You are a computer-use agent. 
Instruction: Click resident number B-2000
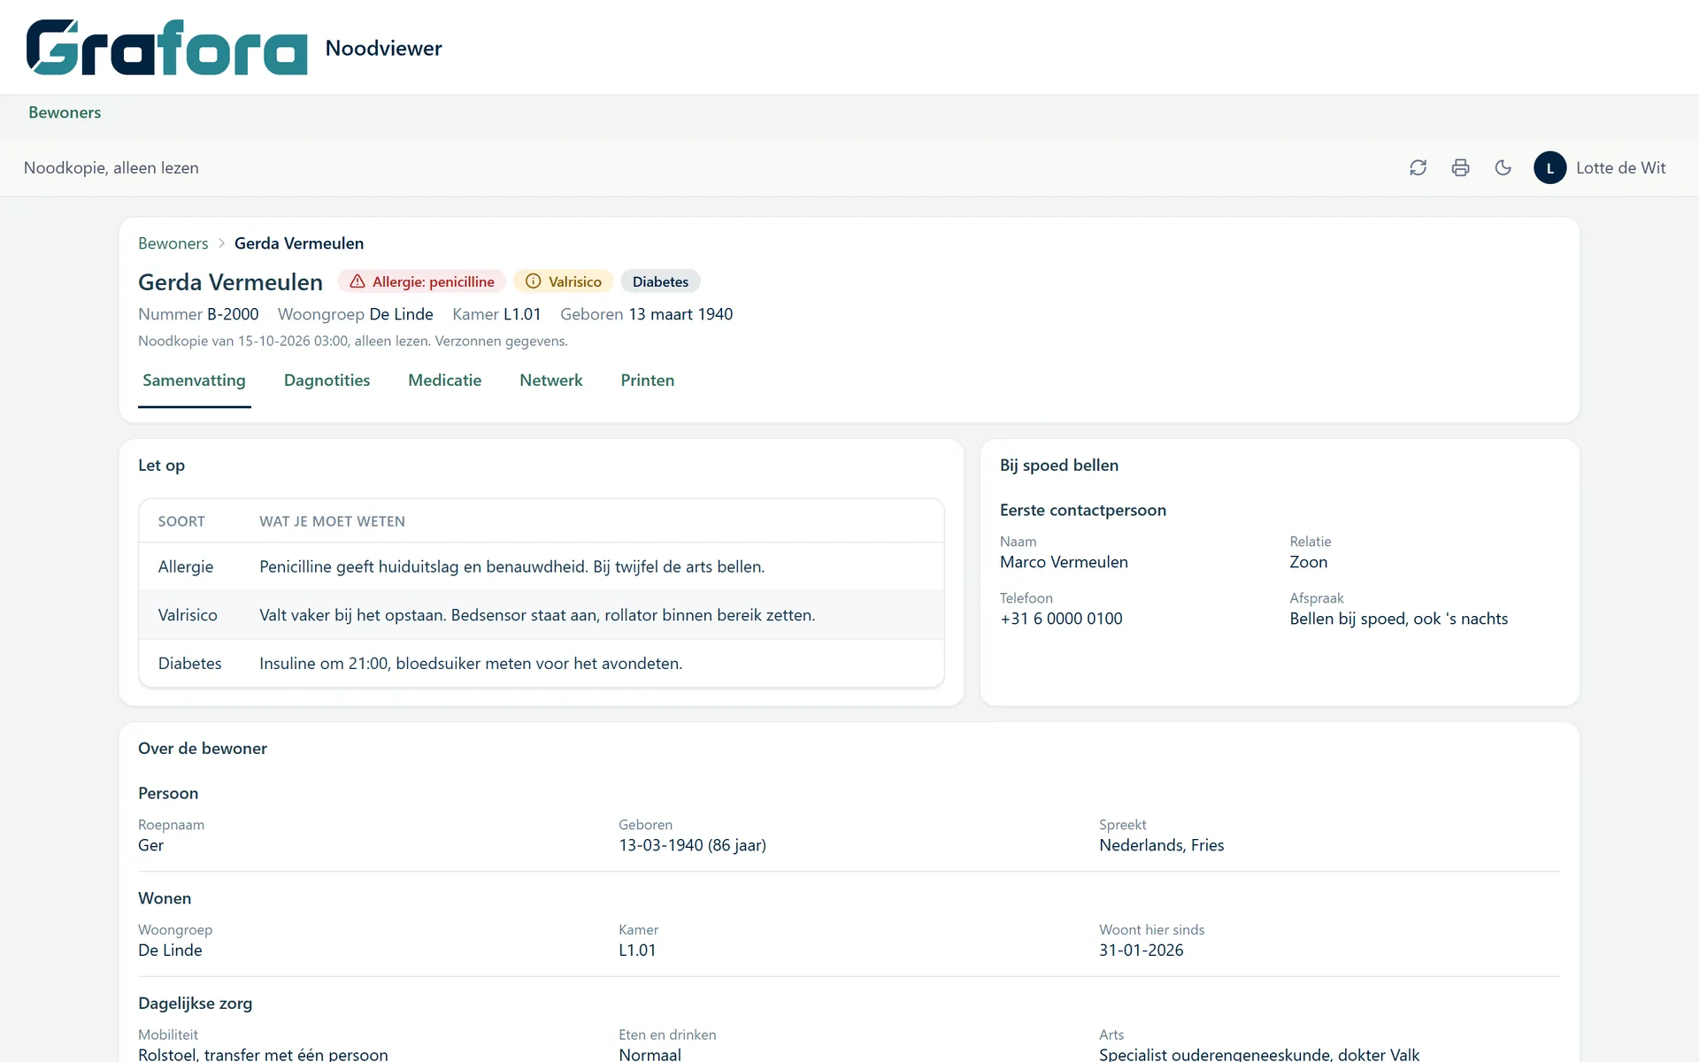tap(233, 314)
